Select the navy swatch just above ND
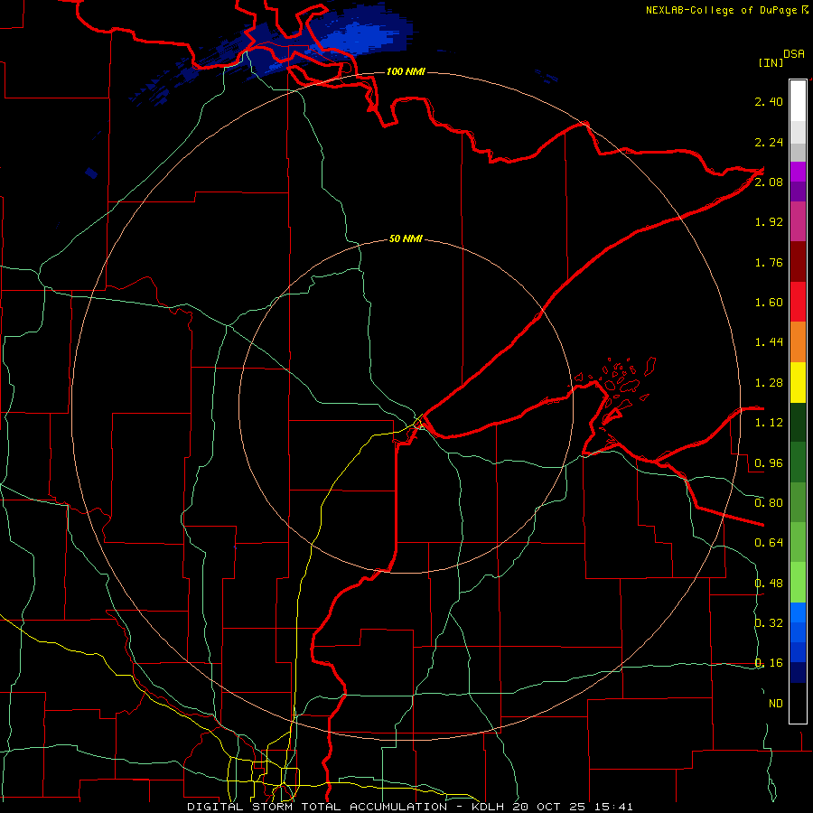Viewport: 813px width, 813px height. coord(798,672)
